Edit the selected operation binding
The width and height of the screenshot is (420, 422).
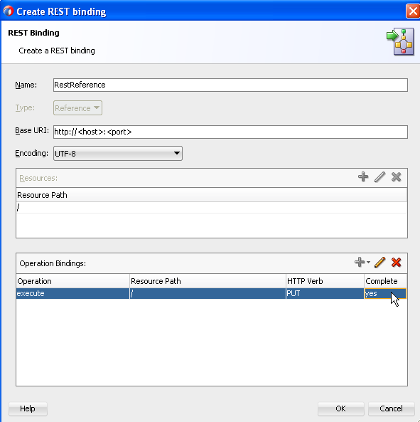[380, 262]
